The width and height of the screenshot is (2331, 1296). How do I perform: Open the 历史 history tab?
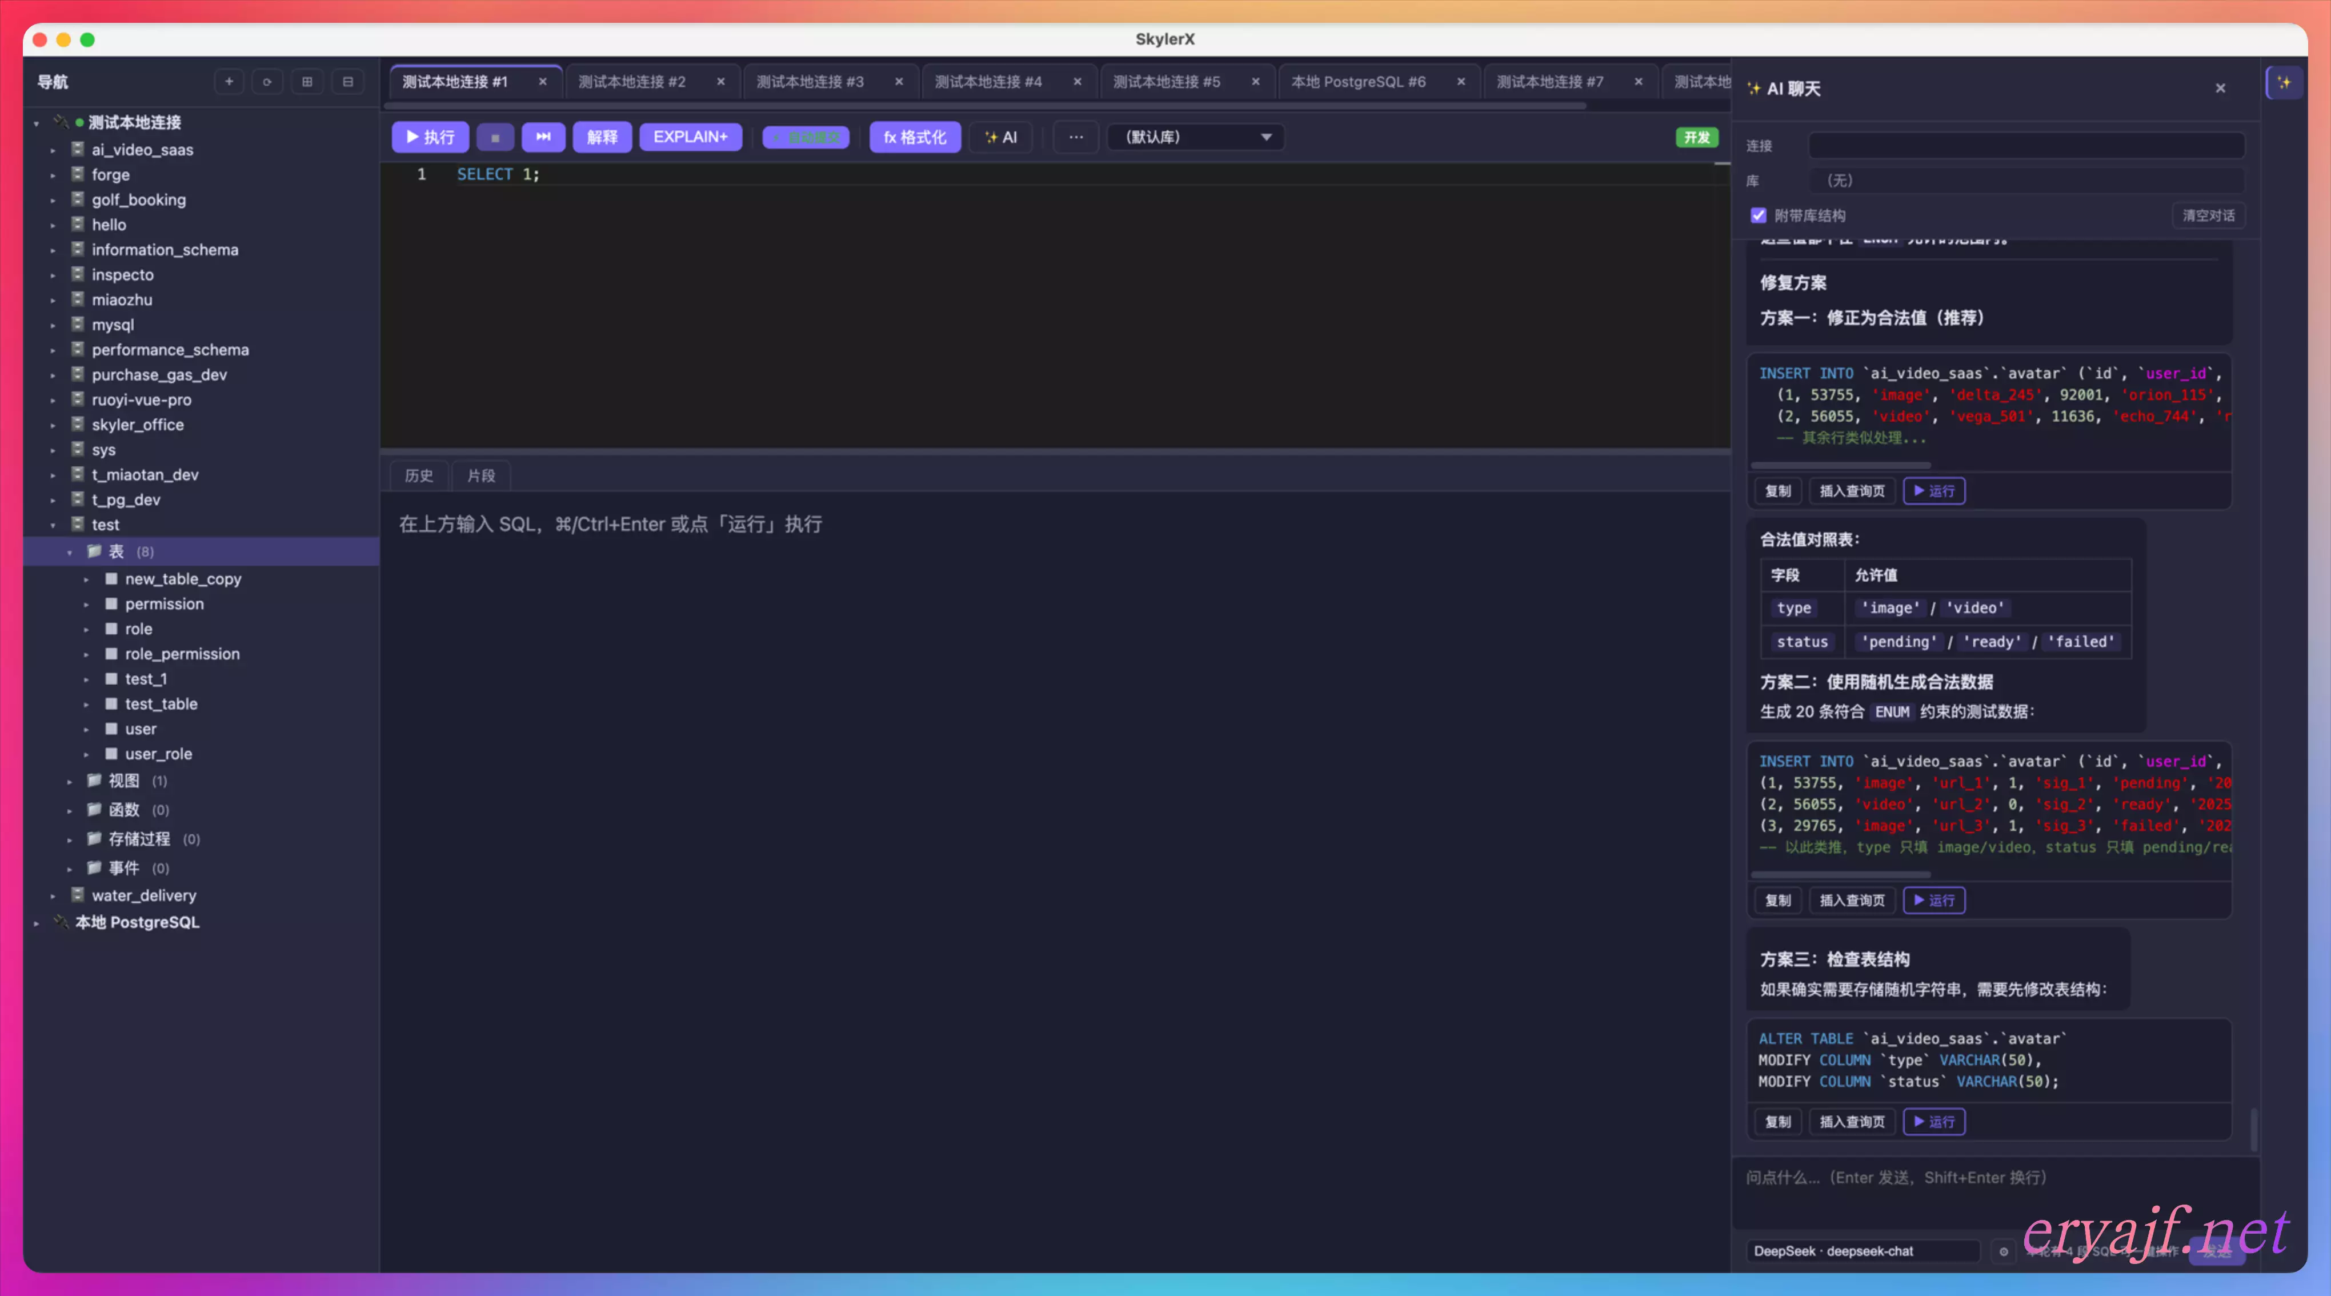[418, 475]
